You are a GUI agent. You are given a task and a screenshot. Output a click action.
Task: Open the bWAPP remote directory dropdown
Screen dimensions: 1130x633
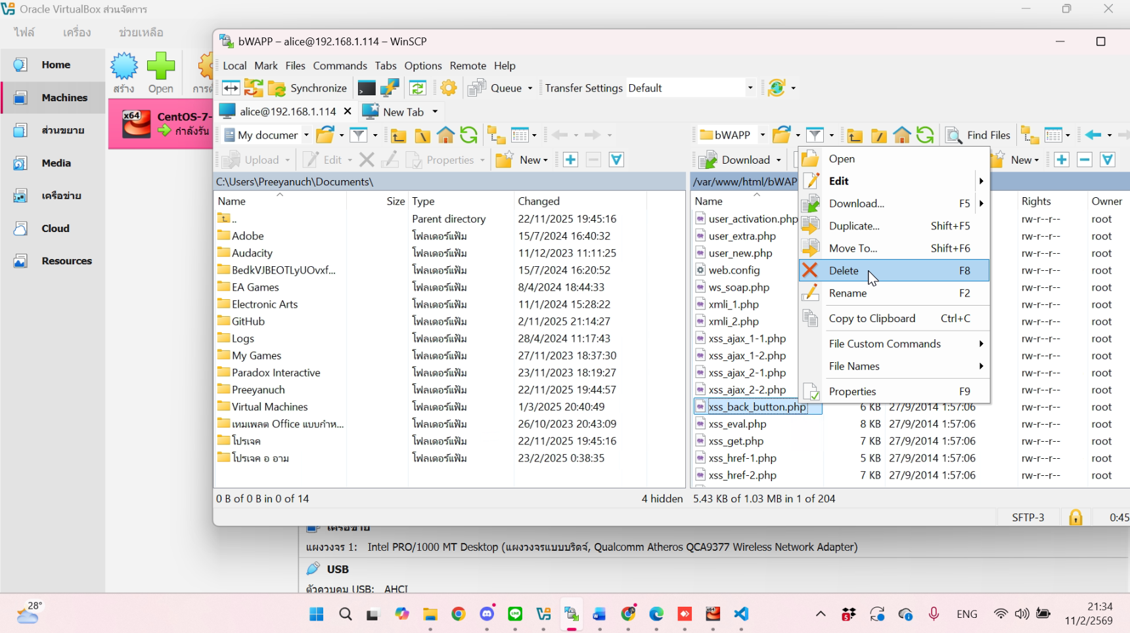click(762, 135)
